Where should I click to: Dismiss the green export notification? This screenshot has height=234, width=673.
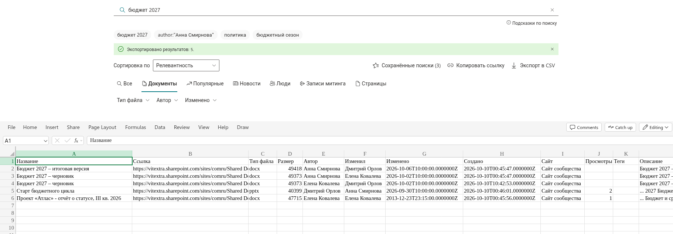click(552, 49)
